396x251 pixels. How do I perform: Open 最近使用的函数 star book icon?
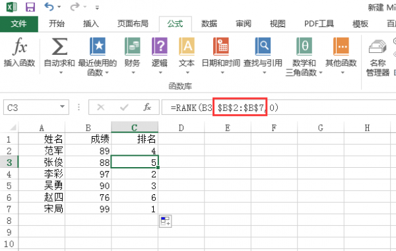(x=98, y=46)
